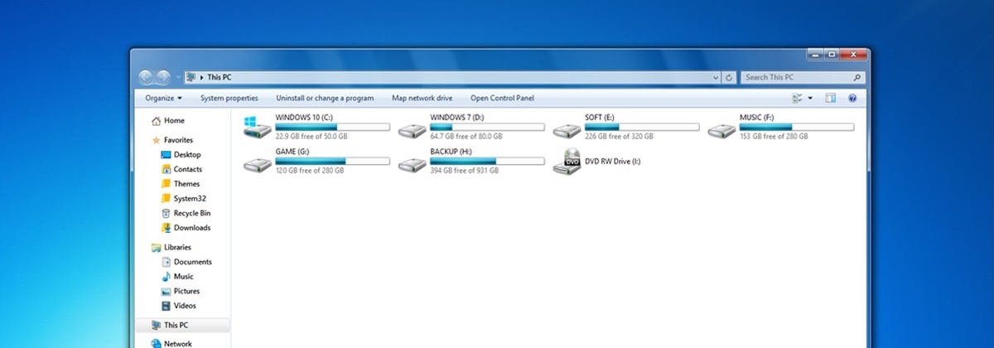Open the Pictures library
Viewport: 994px width, 348px height.
(x=181, y=292)
